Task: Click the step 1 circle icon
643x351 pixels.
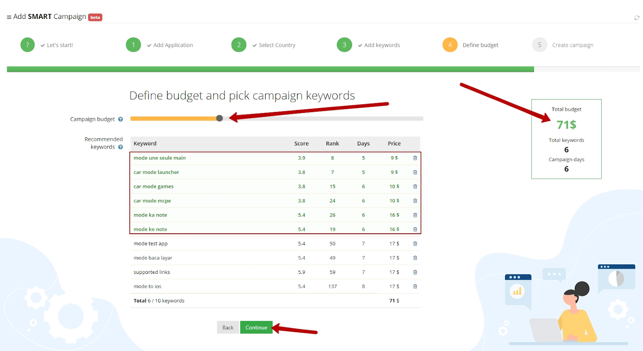Action: point(133,45)
